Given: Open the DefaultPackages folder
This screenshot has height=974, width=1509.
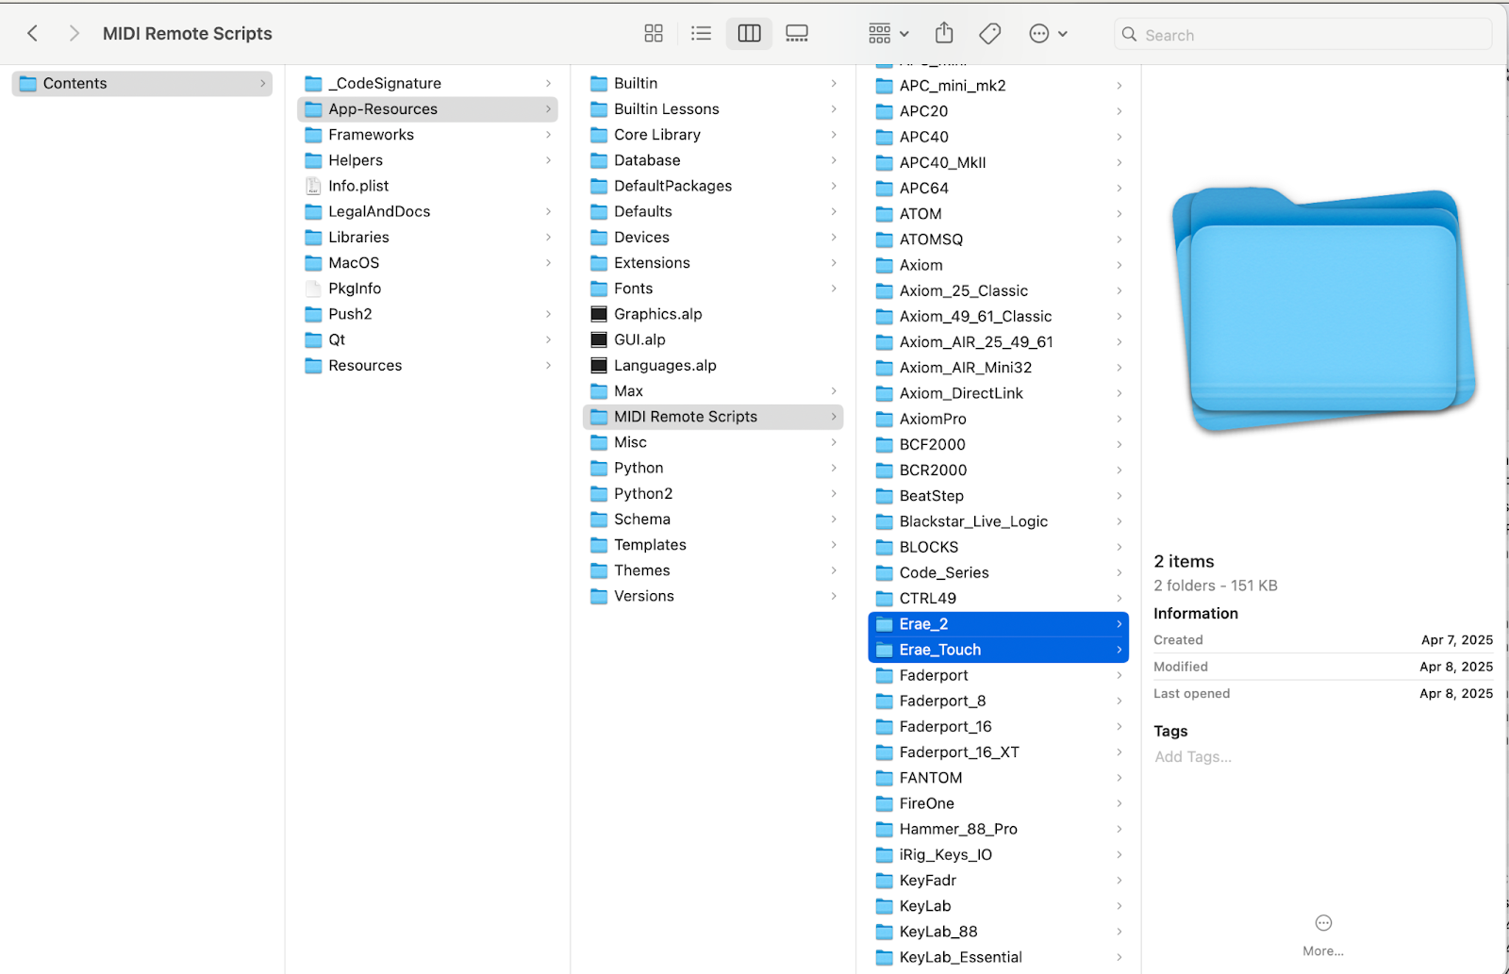Looking at the screenshot, I should [x=713, y=186].
